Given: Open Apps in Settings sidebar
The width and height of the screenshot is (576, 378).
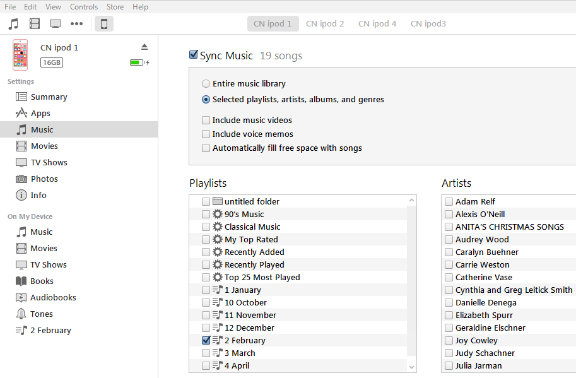Looking at the screenshot, I should point(79,113).
